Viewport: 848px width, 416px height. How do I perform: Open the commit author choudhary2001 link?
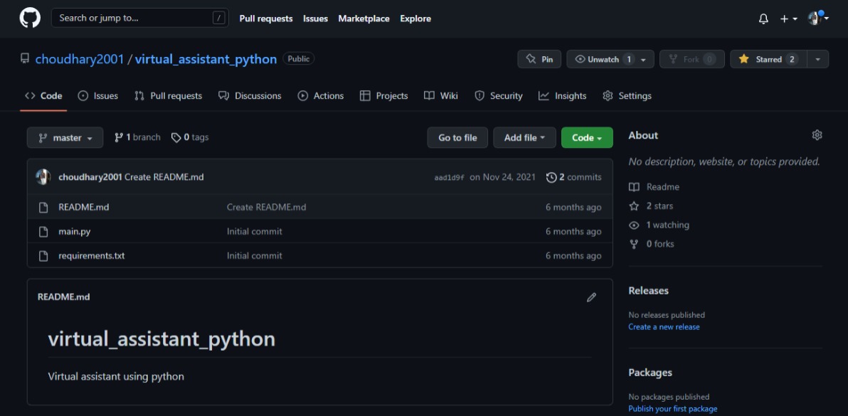coord(90,177)
